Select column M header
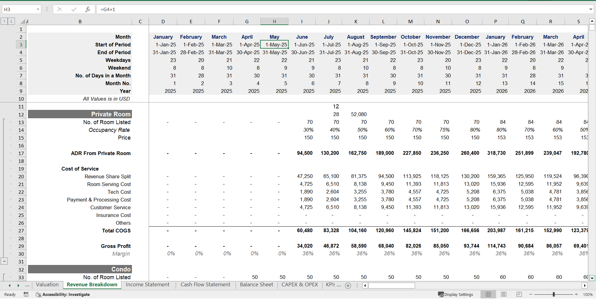Screen dimensions: 596x299 click(410, 21)
